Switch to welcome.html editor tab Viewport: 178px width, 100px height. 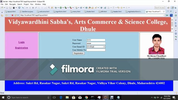(43, 12)
